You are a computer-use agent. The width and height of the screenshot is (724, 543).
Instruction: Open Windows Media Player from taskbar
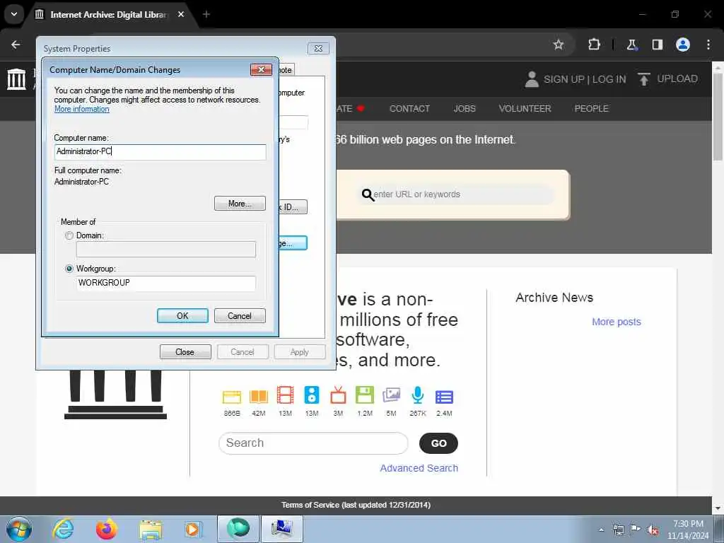click(x=192, y=530)
